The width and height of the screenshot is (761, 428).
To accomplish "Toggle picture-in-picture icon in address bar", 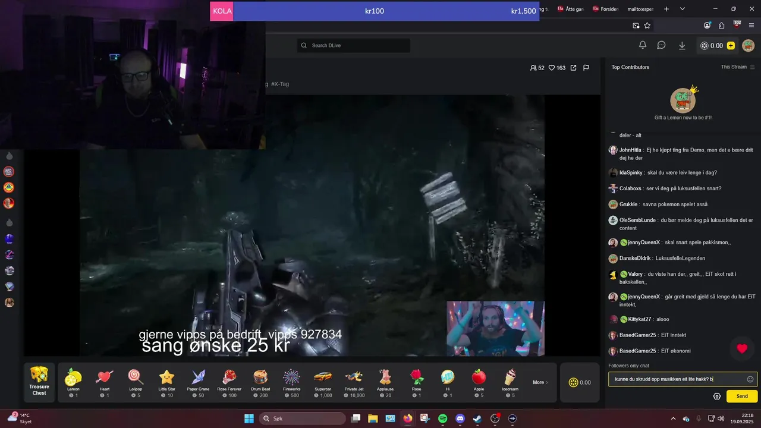I will tap(636, 26).
